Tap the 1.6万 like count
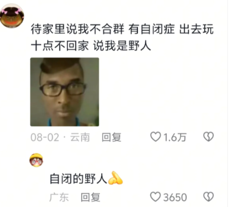The image size is (230, 207). click(x=175, y=137)
